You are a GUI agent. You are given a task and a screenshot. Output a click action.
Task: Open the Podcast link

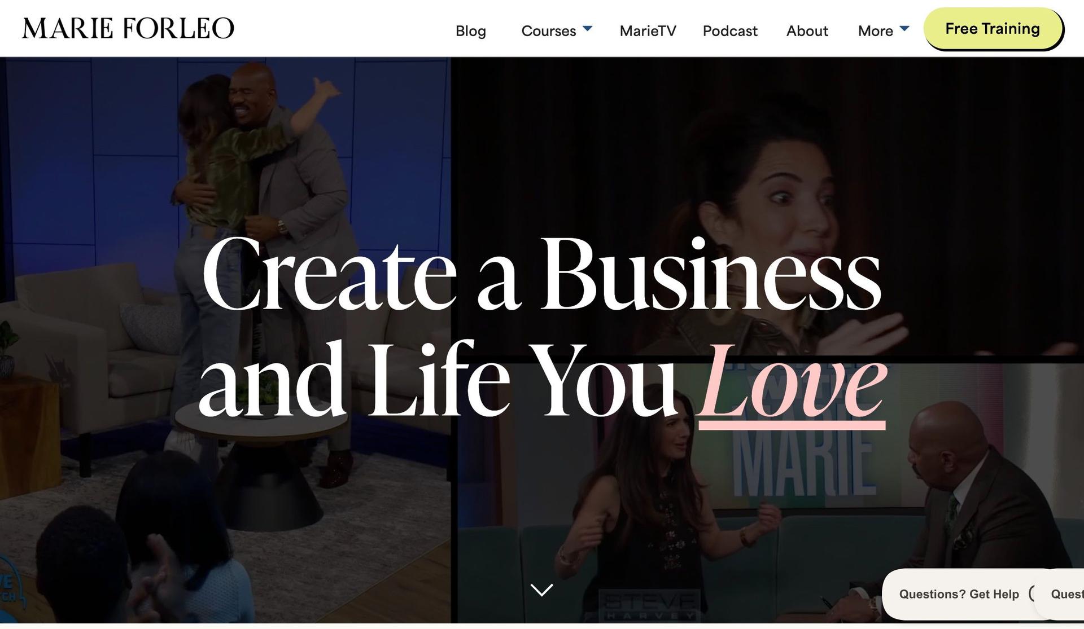click(730, 30)
